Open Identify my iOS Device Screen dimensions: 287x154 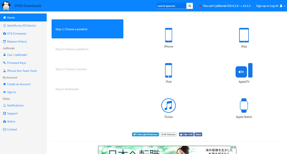pos(21,26)
